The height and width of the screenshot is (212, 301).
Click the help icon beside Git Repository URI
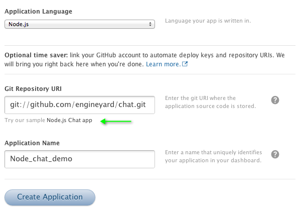[x=275, y=100]
